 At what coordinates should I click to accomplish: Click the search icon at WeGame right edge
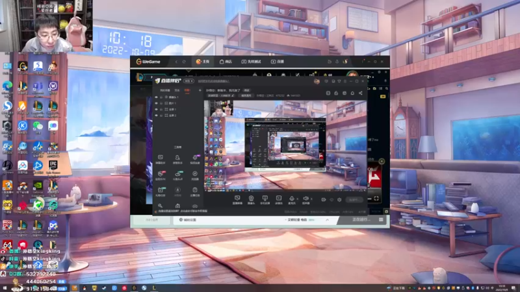(387, 88)
